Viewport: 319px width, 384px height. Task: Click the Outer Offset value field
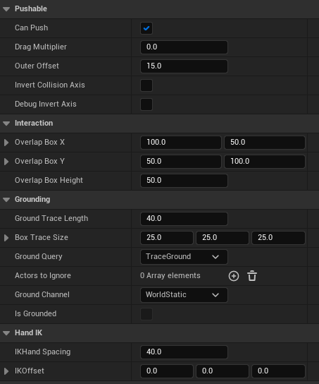[184, 66]
